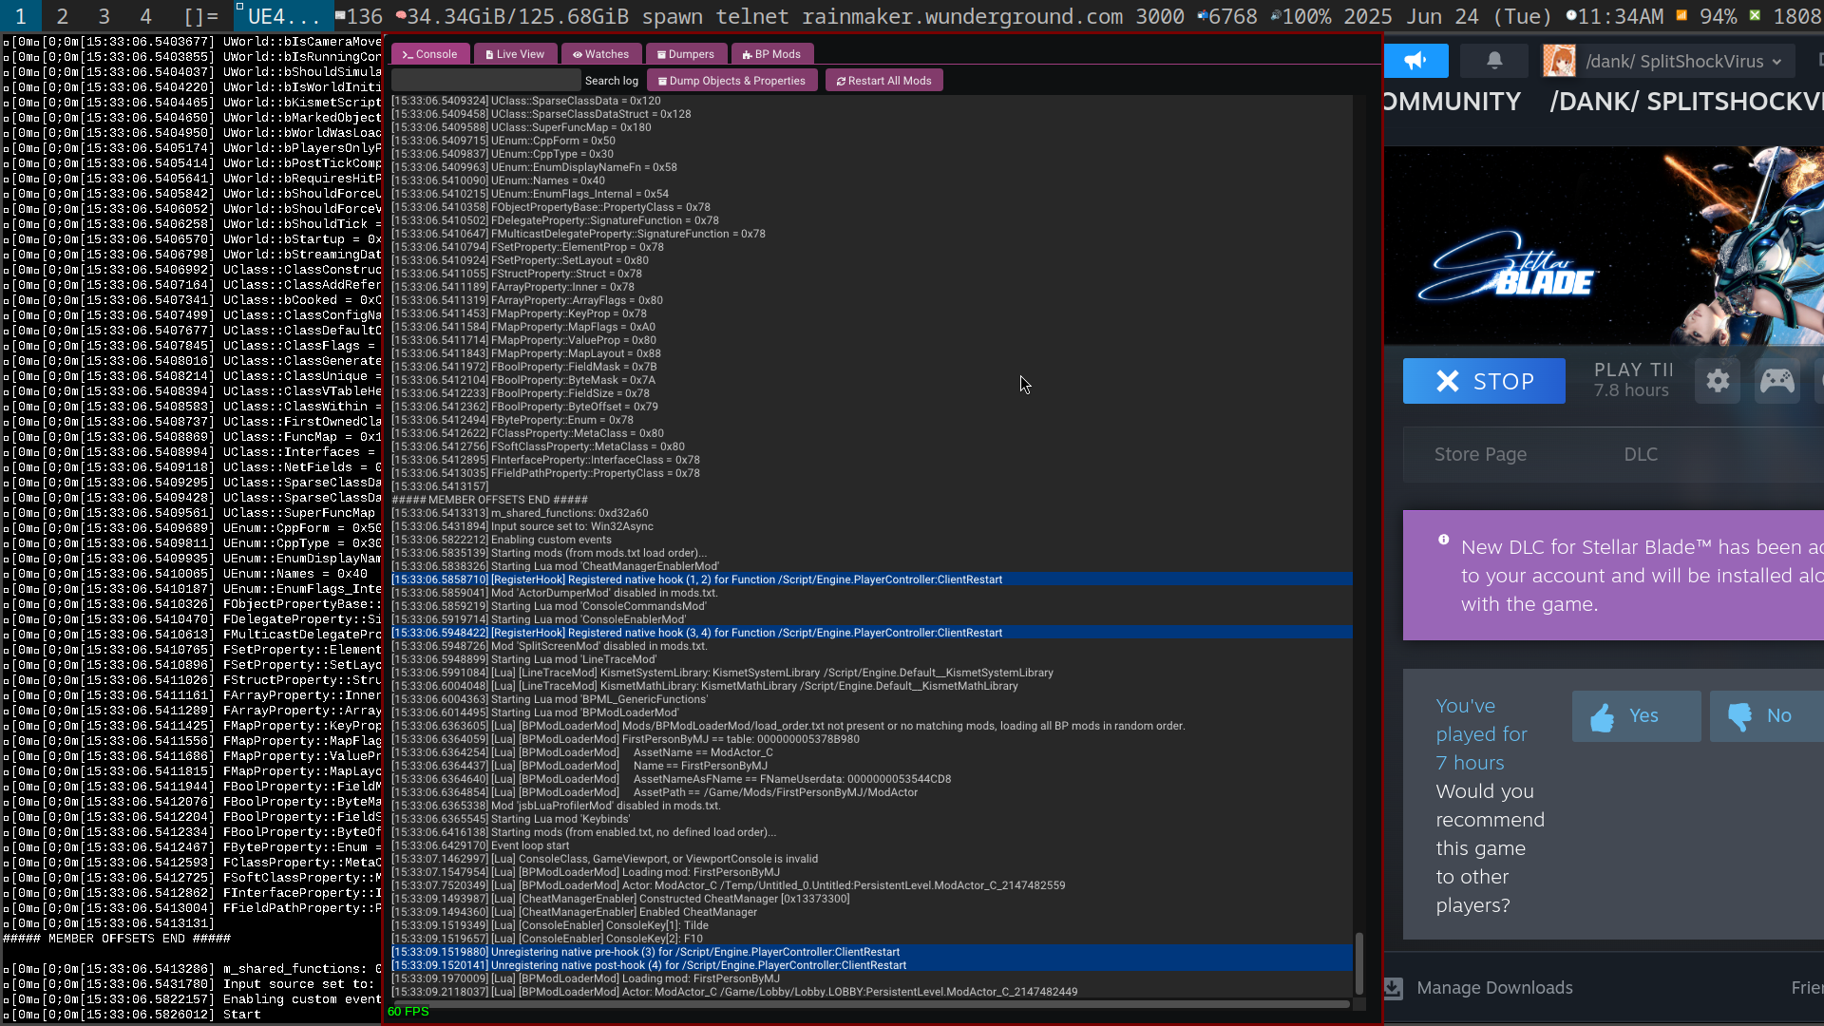Click the Steam announcements megaphone icon
Viewport: 1824px width, 1026px height.
(1415, 62)
